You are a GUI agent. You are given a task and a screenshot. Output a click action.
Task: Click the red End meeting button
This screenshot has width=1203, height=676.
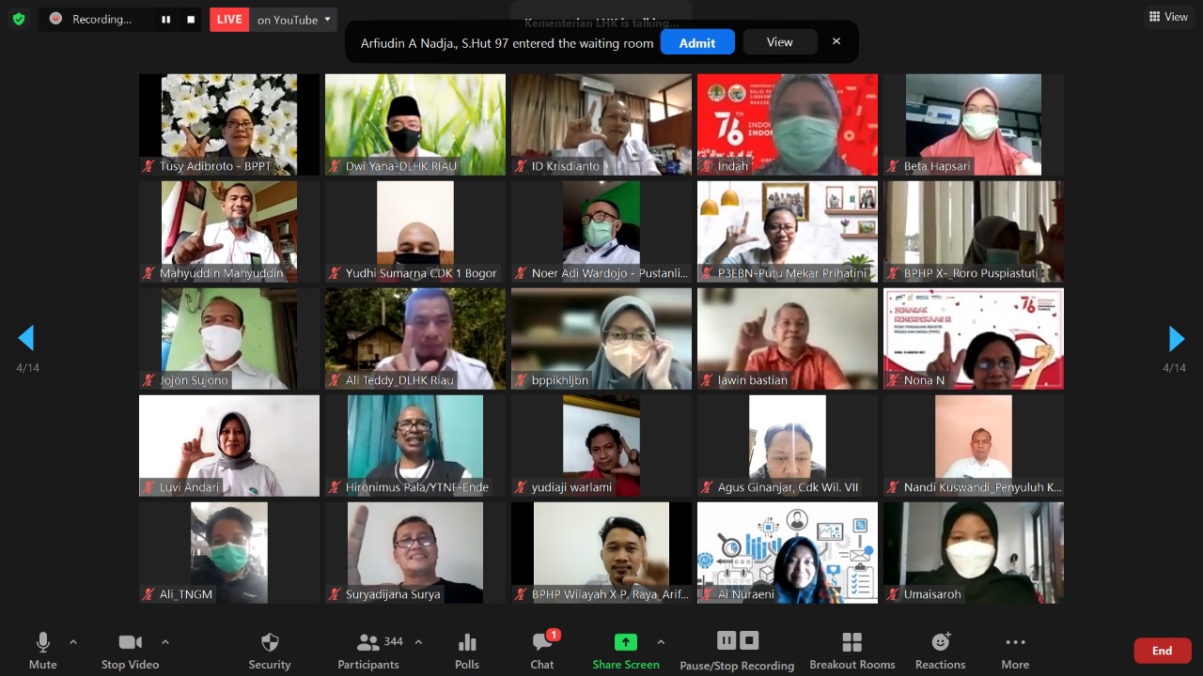[x=1163, y=651]
